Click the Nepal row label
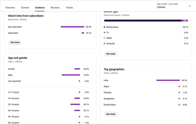 pos(106,87)
